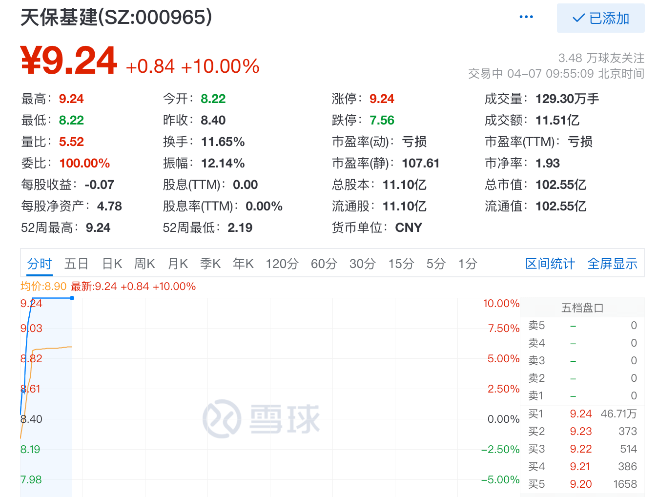
Task: Click the stock title 天保基建(SZ:000965)
Action: [116, 18]
